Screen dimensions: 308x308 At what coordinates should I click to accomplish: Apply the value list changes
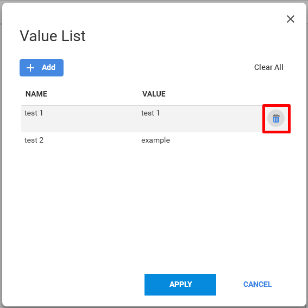click(180, 285)
